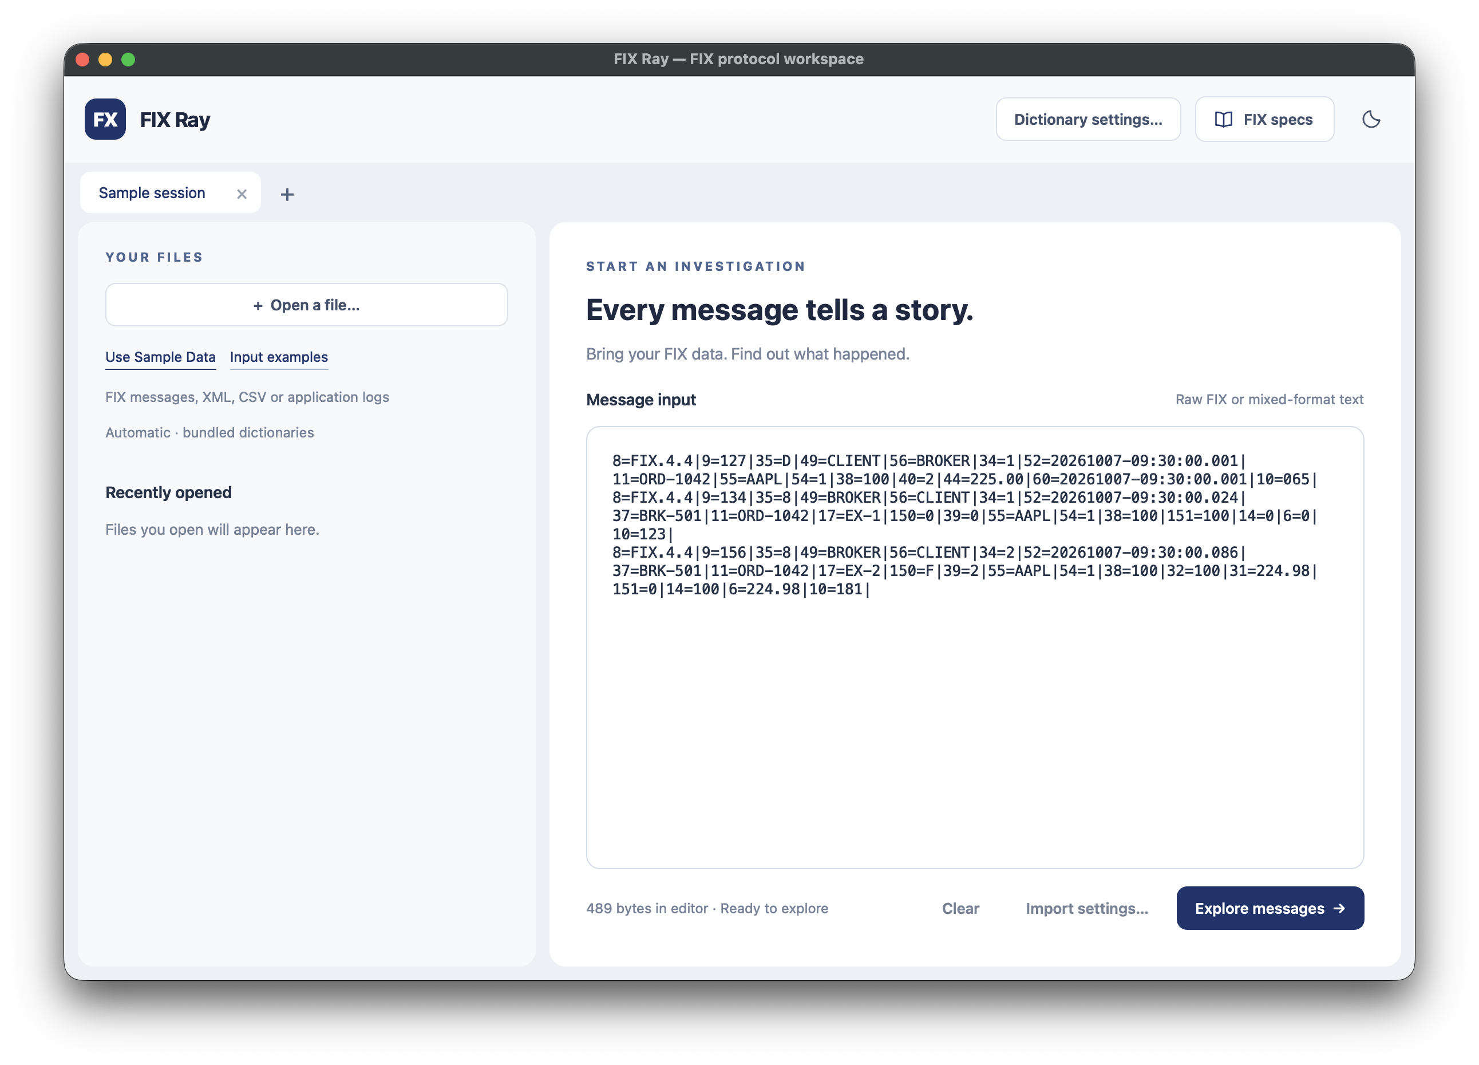Toggle dark mode with the moon icon

pos(1371,119)
